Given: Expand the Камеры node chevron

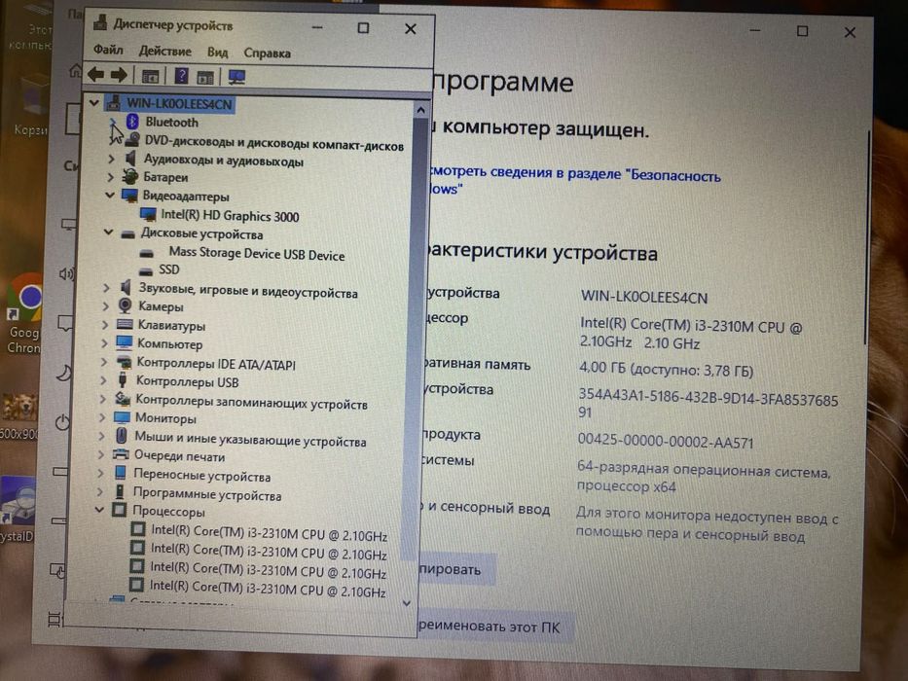Looking at the screenshot, I should tap(105, 305).
